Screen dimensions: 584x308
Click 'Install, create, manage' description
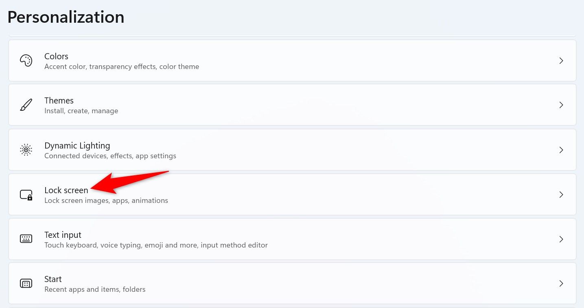tap(81, 111)
